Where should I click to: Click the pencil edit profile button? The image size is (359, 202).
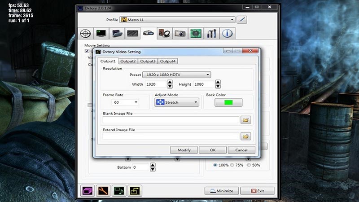pos(242,20)
